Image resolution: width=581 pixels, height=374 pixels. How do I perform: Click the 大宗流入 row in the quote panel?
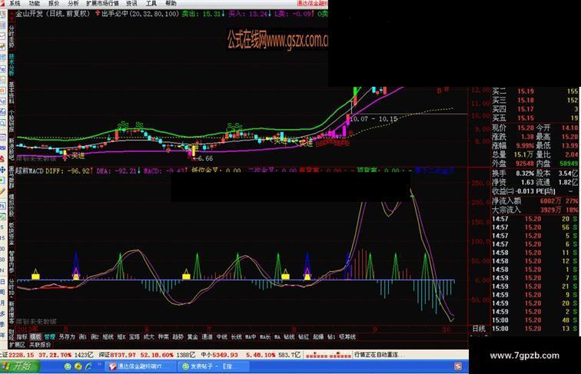click(535, 210)
